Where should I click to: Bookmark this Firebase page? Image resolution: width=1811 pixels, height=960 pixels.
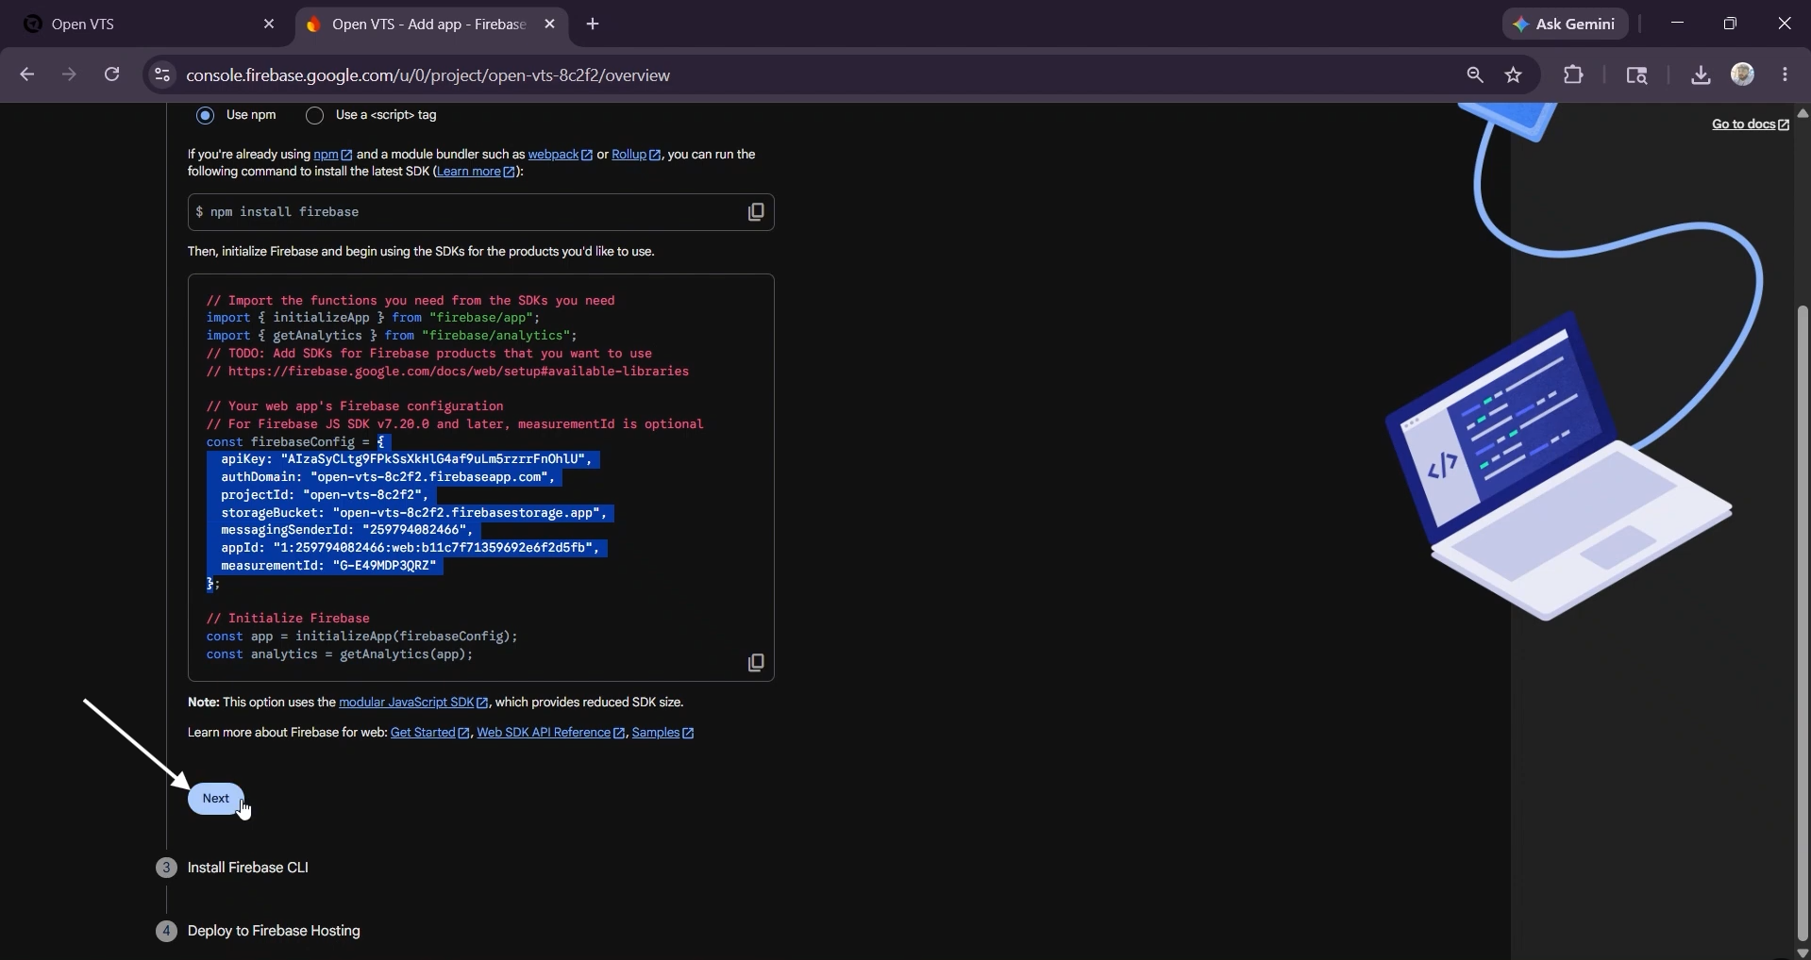pyautogui.click(x=1514, y=74)
